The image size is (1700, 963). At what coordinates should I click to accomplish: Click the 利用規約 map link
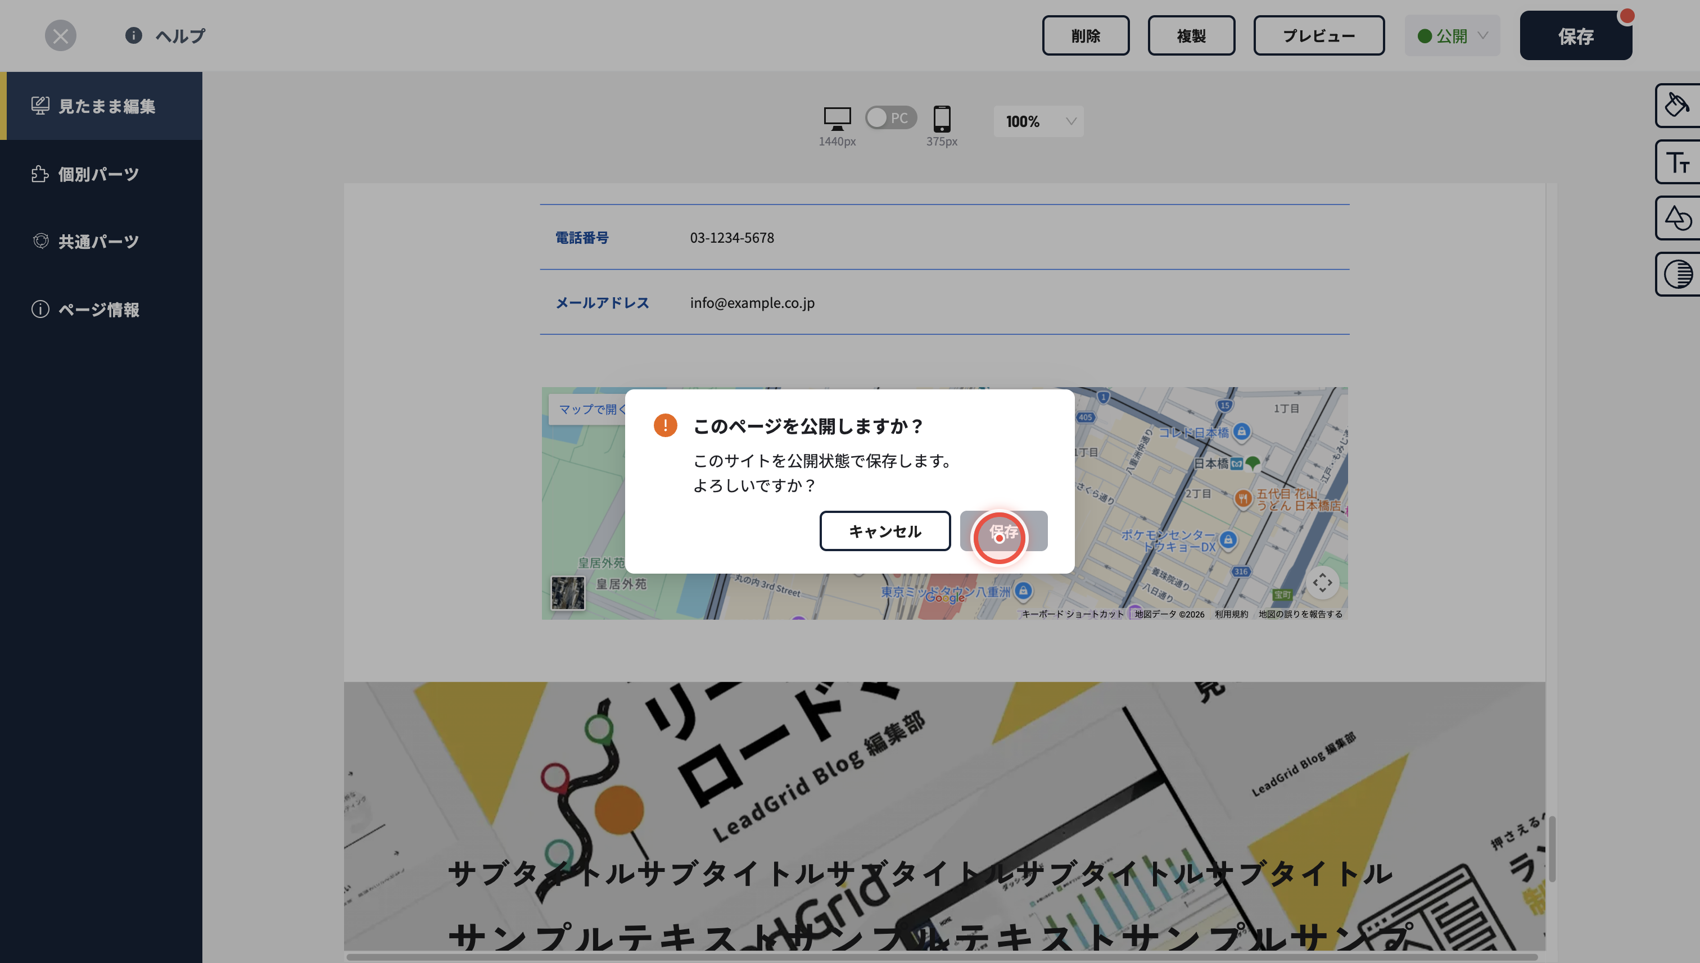(x=1231, y=615)
